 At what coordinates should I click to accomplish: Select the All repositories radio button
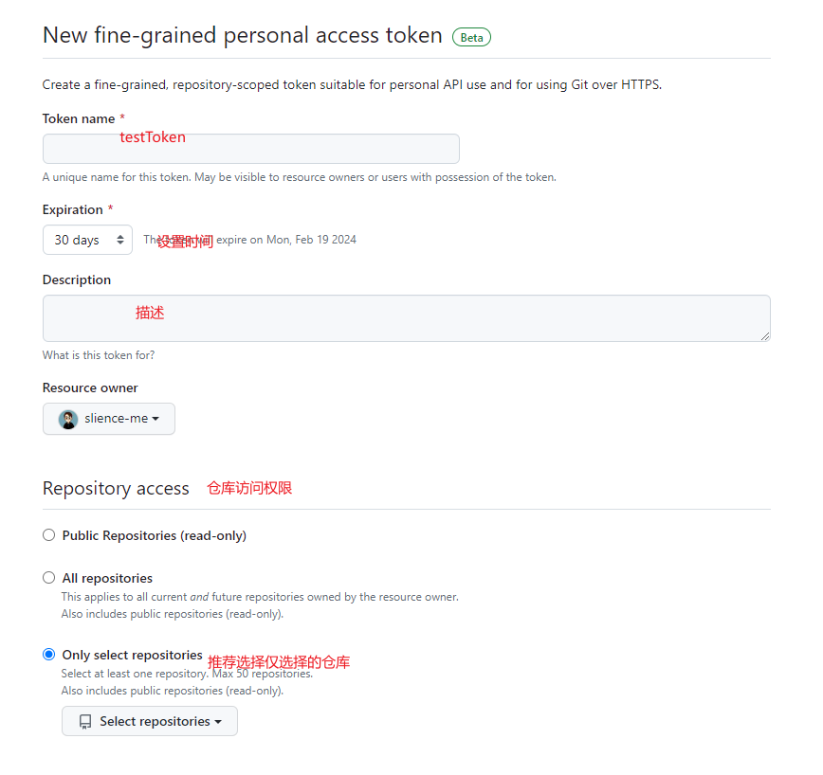click(48, 578)
